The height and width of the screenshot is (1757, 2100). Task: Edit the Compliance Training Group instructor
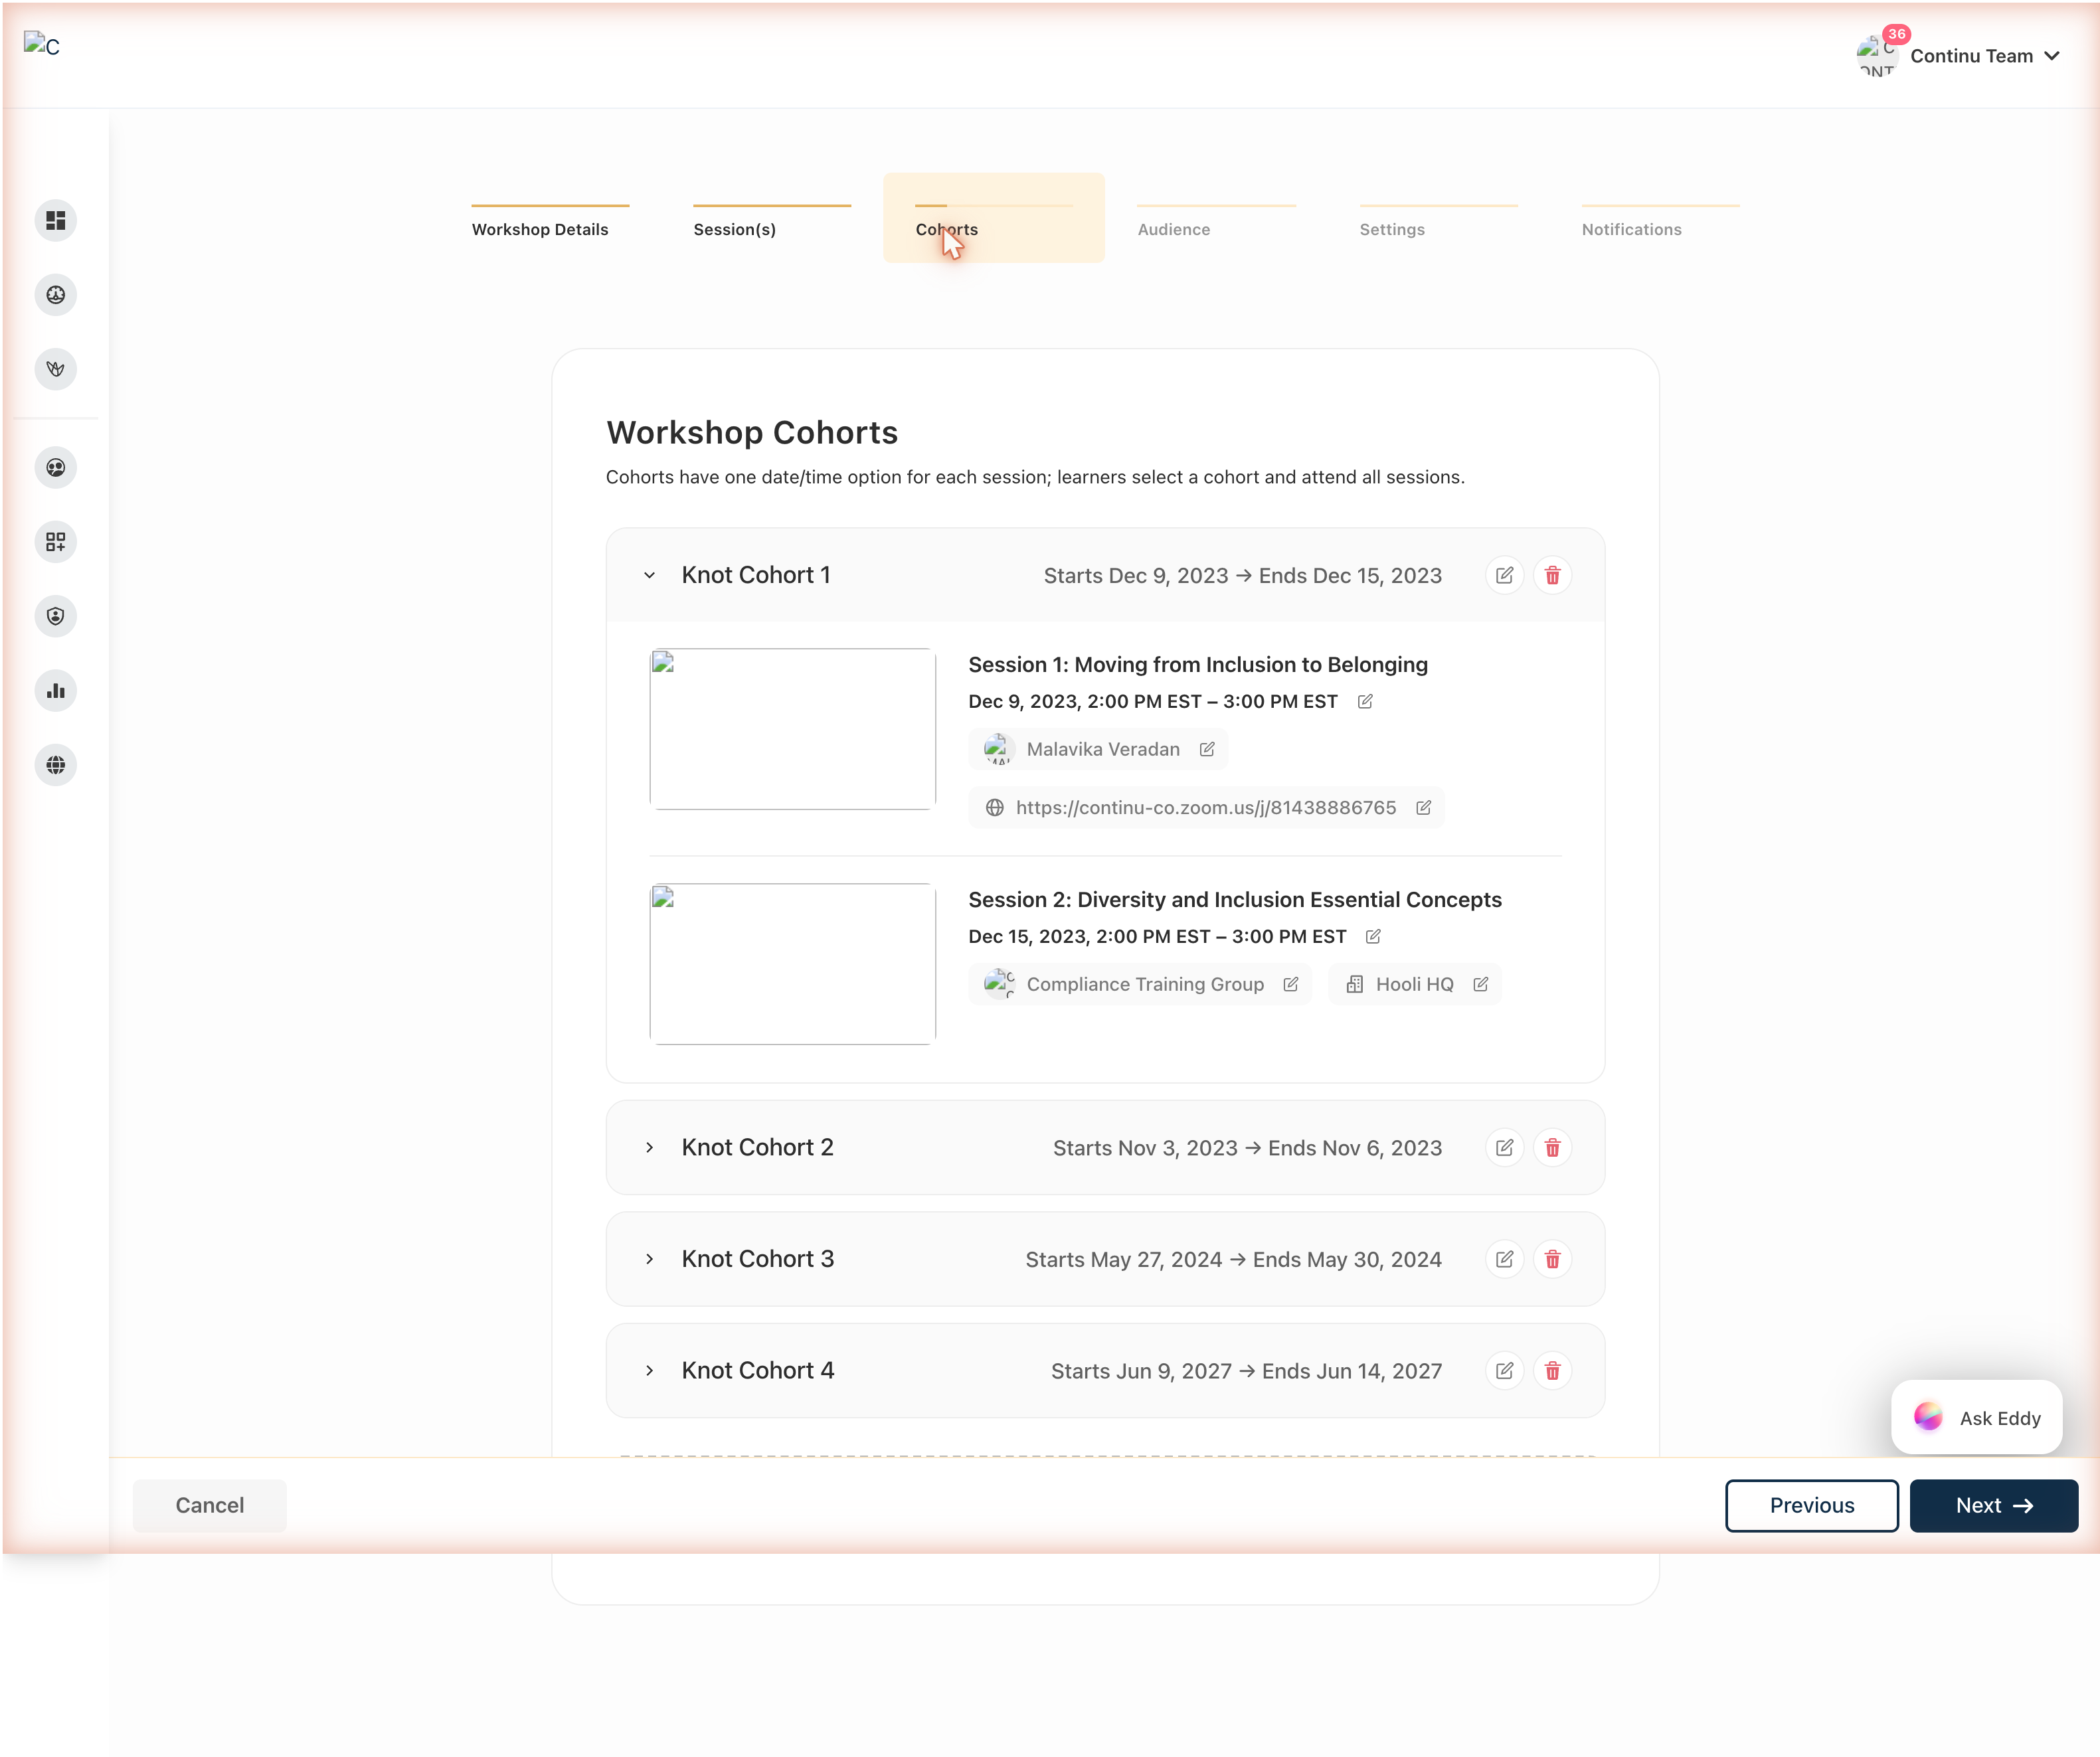click(x=1291, y=984)
